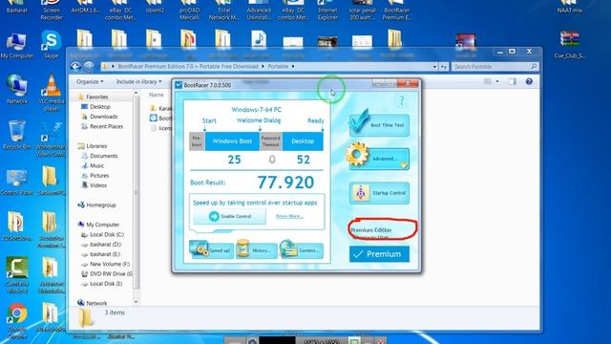611x344 pixels.
Task: Open Explorer help blue question icon
Action: (529, 81)
